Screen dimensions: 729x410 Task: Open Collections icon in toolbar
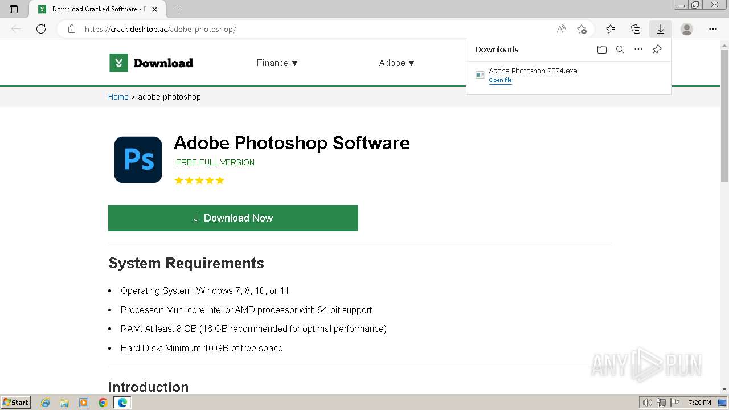pyautogui.click(x=636, y=29)
